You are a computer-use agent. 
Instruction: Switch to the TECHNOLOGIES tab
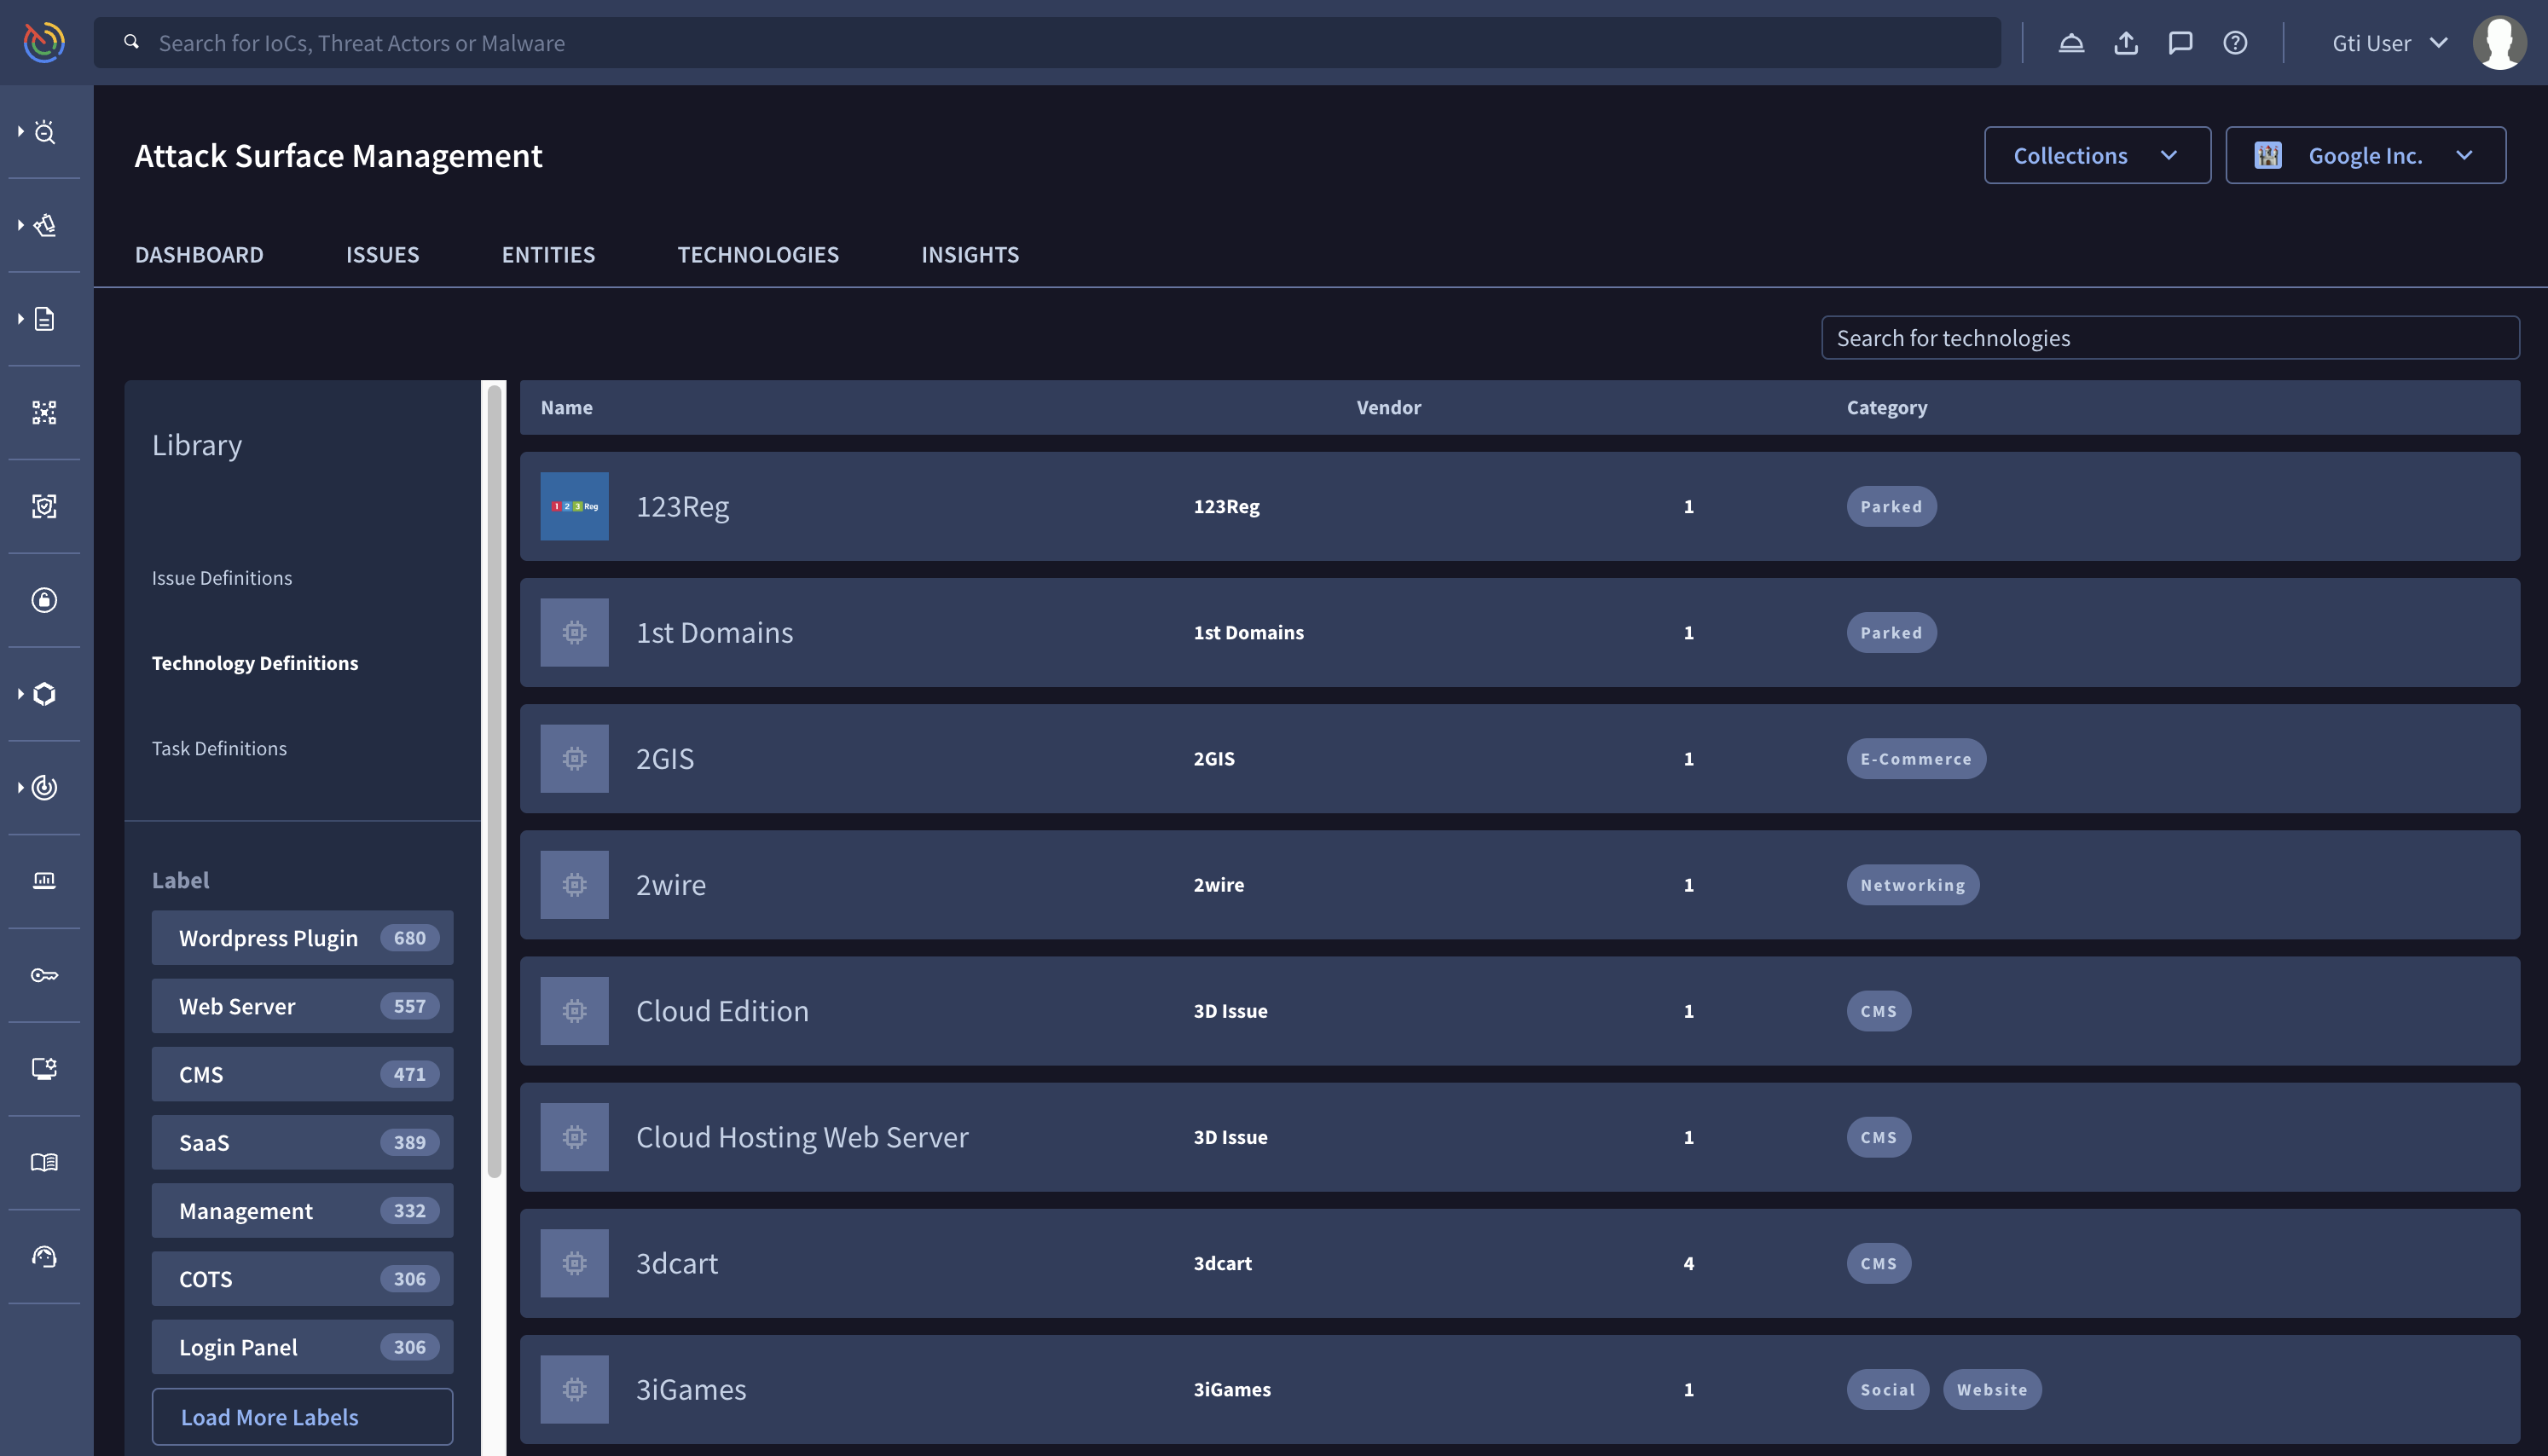pyautogui.click(x=758, y=254)
